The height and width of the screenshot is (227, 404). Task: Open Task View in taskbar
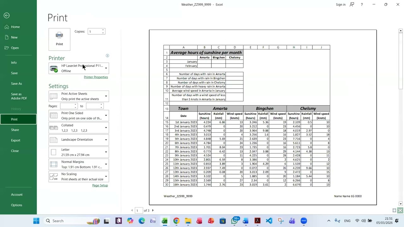pyautogui.click(x=106, y=221)
